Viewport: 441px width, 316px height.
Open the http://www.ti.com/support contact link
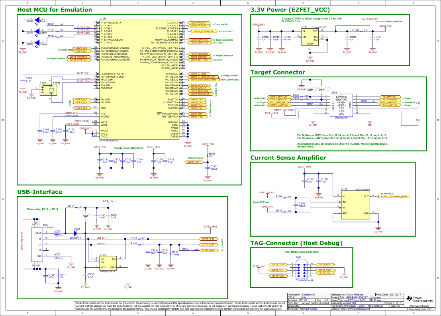click(x=355, y=308)
